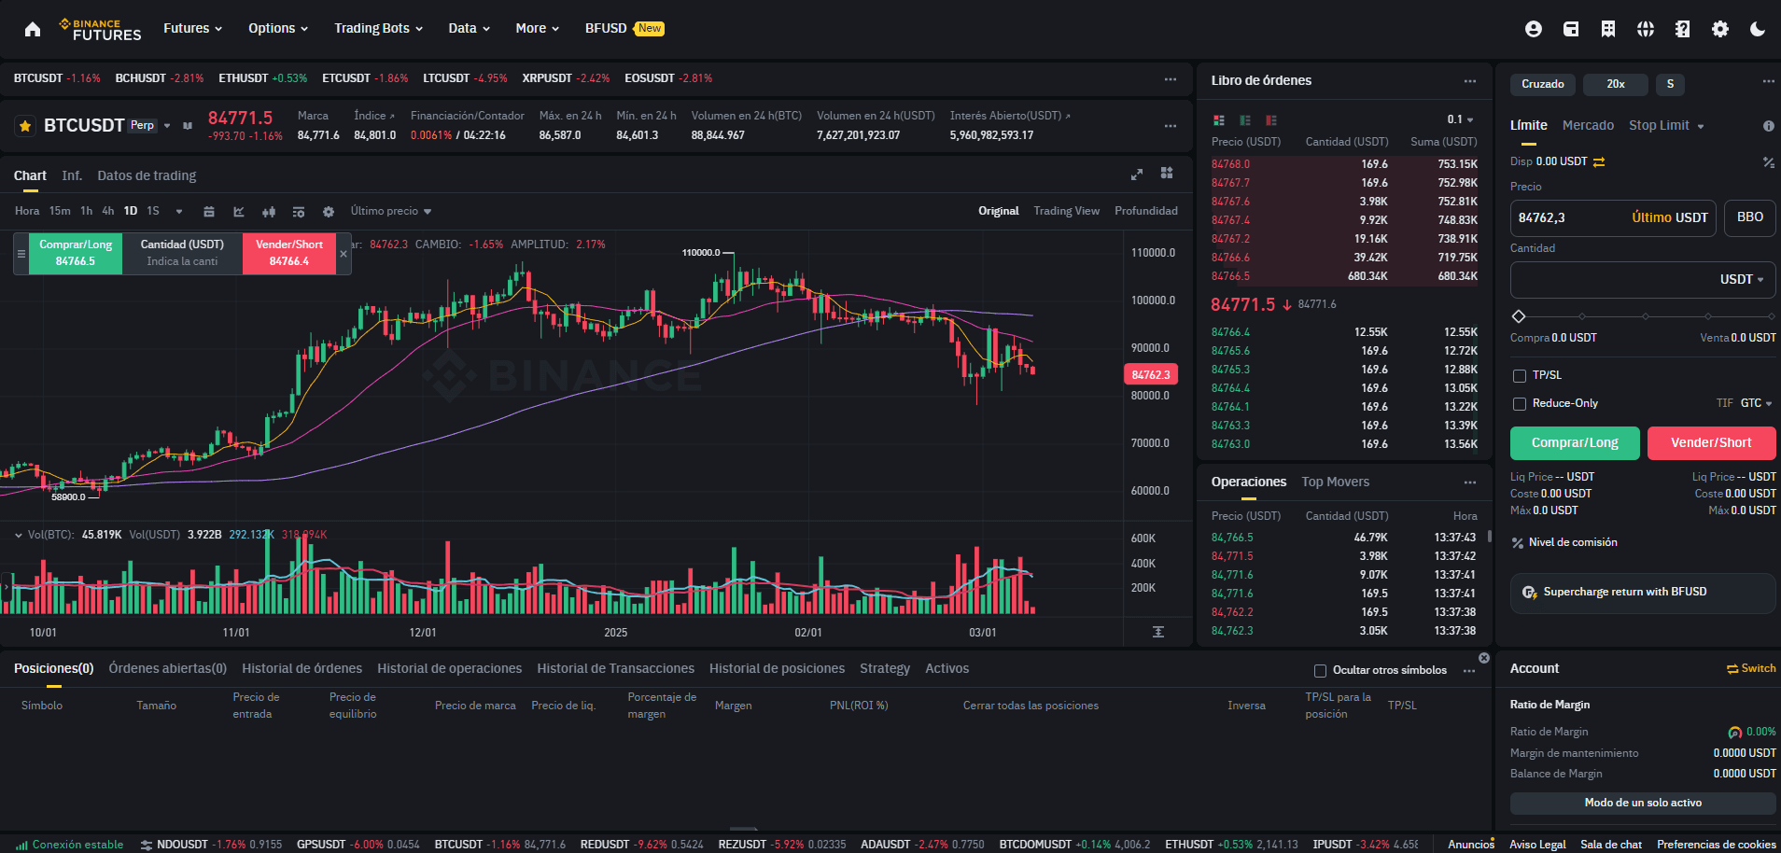Go to the home page icon
The height and width of the screenshot is (853, 1781).
tap(33, 29)
